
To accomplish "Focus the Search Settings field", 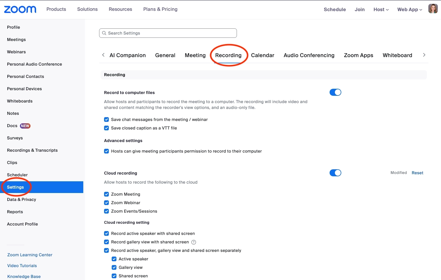I will coord(168,33).
